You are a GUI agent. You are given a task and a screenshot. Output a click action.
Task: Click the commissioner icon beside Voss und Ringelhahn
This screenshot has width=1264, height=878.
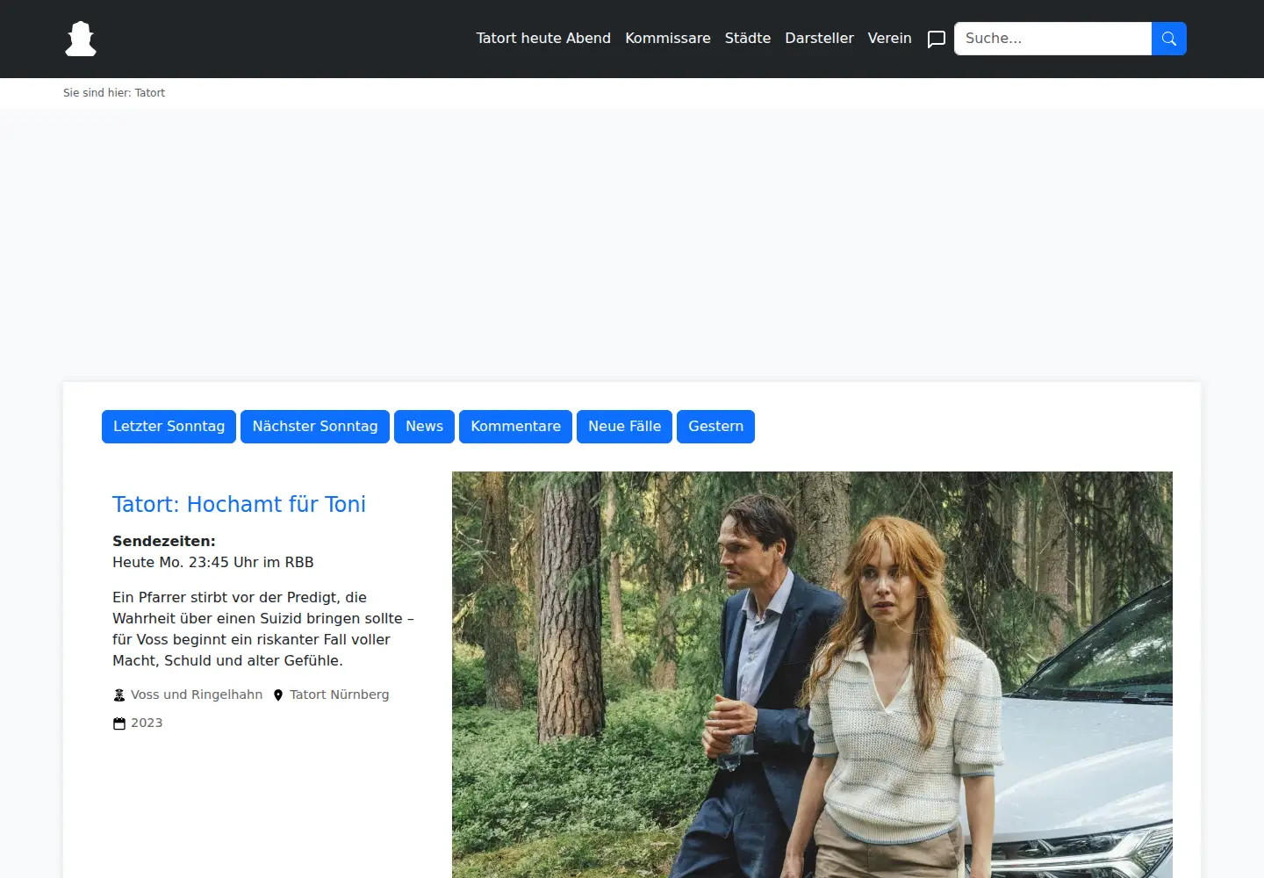pos(119,694)
